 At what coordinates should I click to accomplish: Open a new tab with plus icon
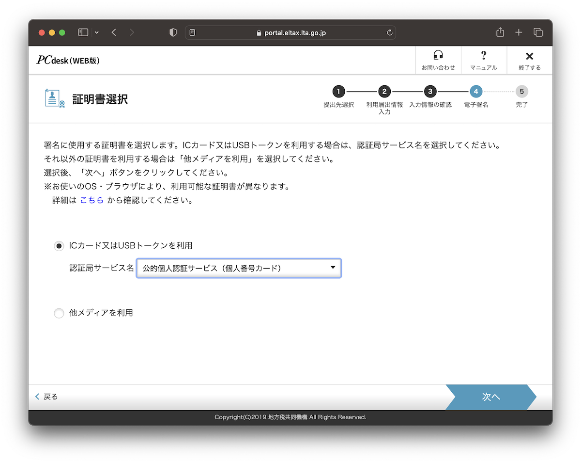519,32
